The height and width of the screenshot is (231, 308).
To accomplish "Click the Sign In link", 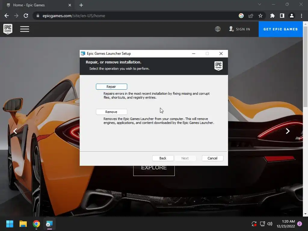I will [x=240, y=29].
